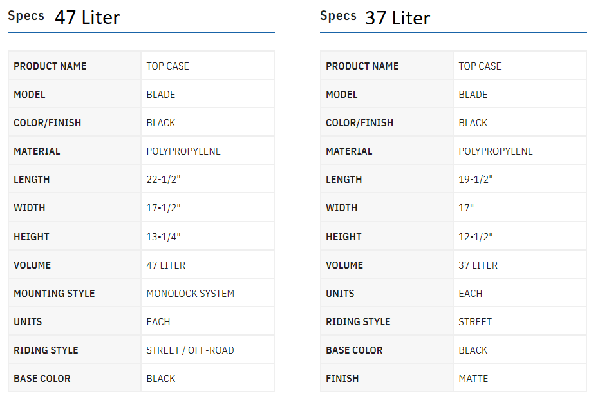This screenshot has height=400, width=600.
Task: Click the 22-1/2" length value
Action: pyautogui.click(x=164, y=180)
